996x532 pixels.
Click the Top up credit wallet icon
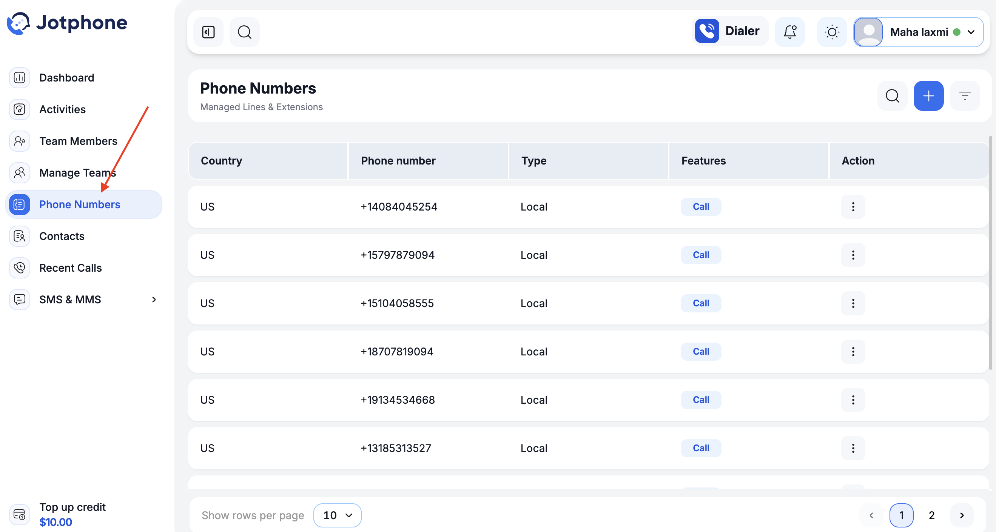tap(19, 515)
